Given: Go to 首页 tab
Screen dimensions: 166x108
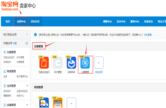Looking at the screenshot, I should point(8,22).
